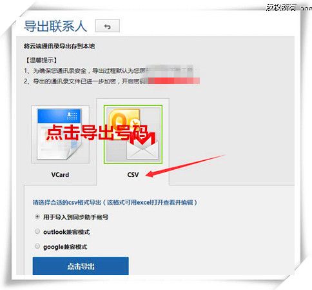The height and width of the screenshot is (290, 312).
Task: Select the google兼容模式 radio button
Action: [37, 246]
